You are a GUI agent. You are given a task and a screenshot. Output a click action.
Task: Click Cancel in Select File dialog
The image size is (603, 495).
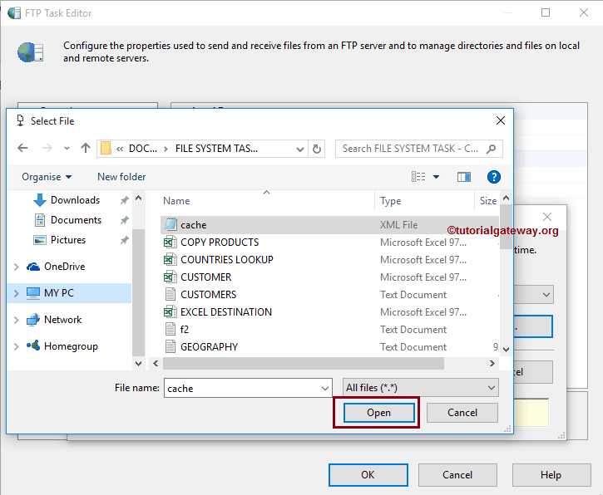click(x=462, y=413)
